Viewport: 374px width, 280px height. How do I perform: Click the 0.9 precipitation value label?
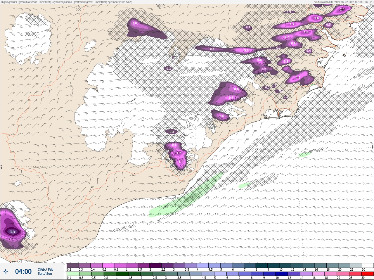286,61
